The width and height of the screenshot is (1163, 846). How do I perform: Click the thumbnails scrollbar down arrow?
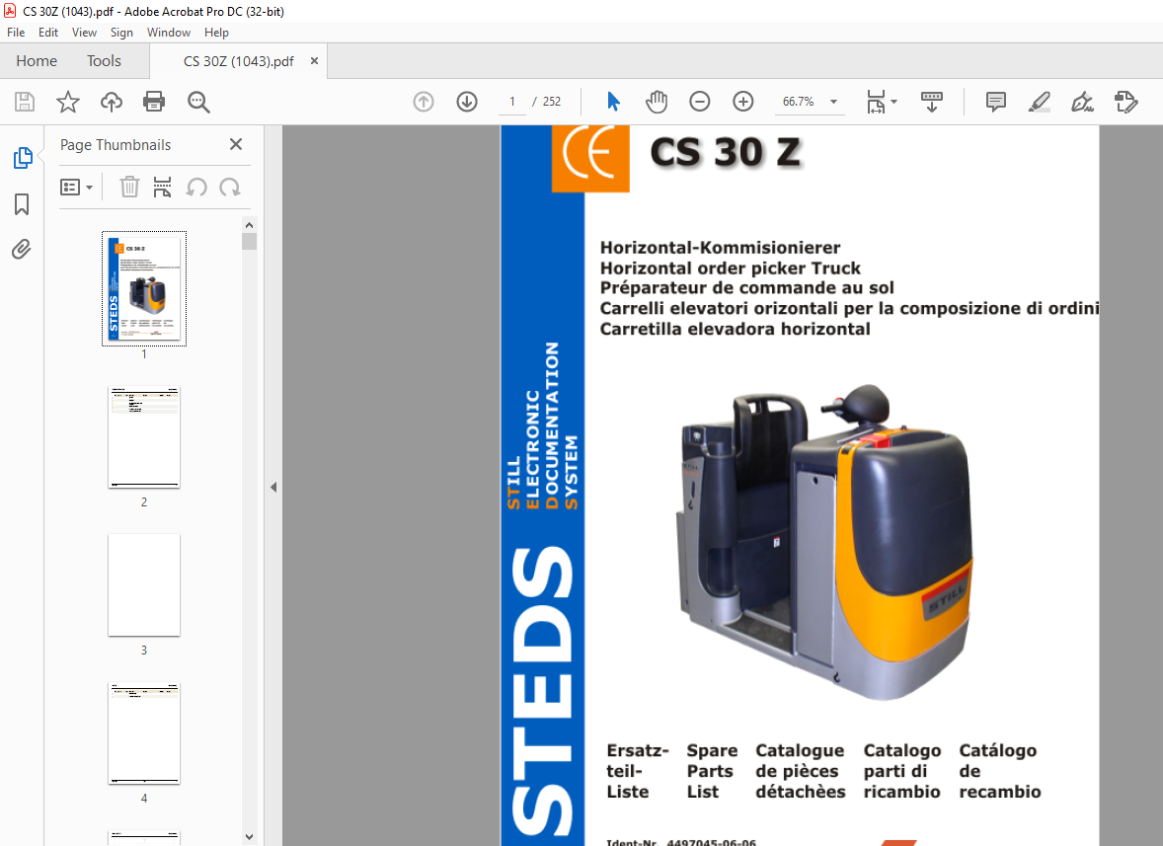(x=249, y=837)
